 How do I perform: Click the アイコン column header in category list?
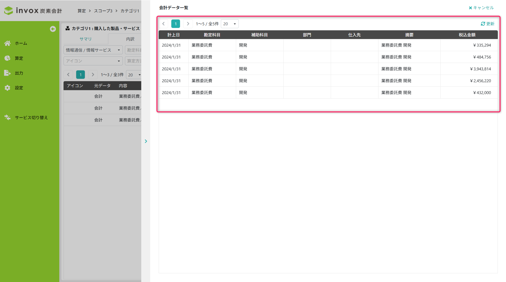point(75,86)
